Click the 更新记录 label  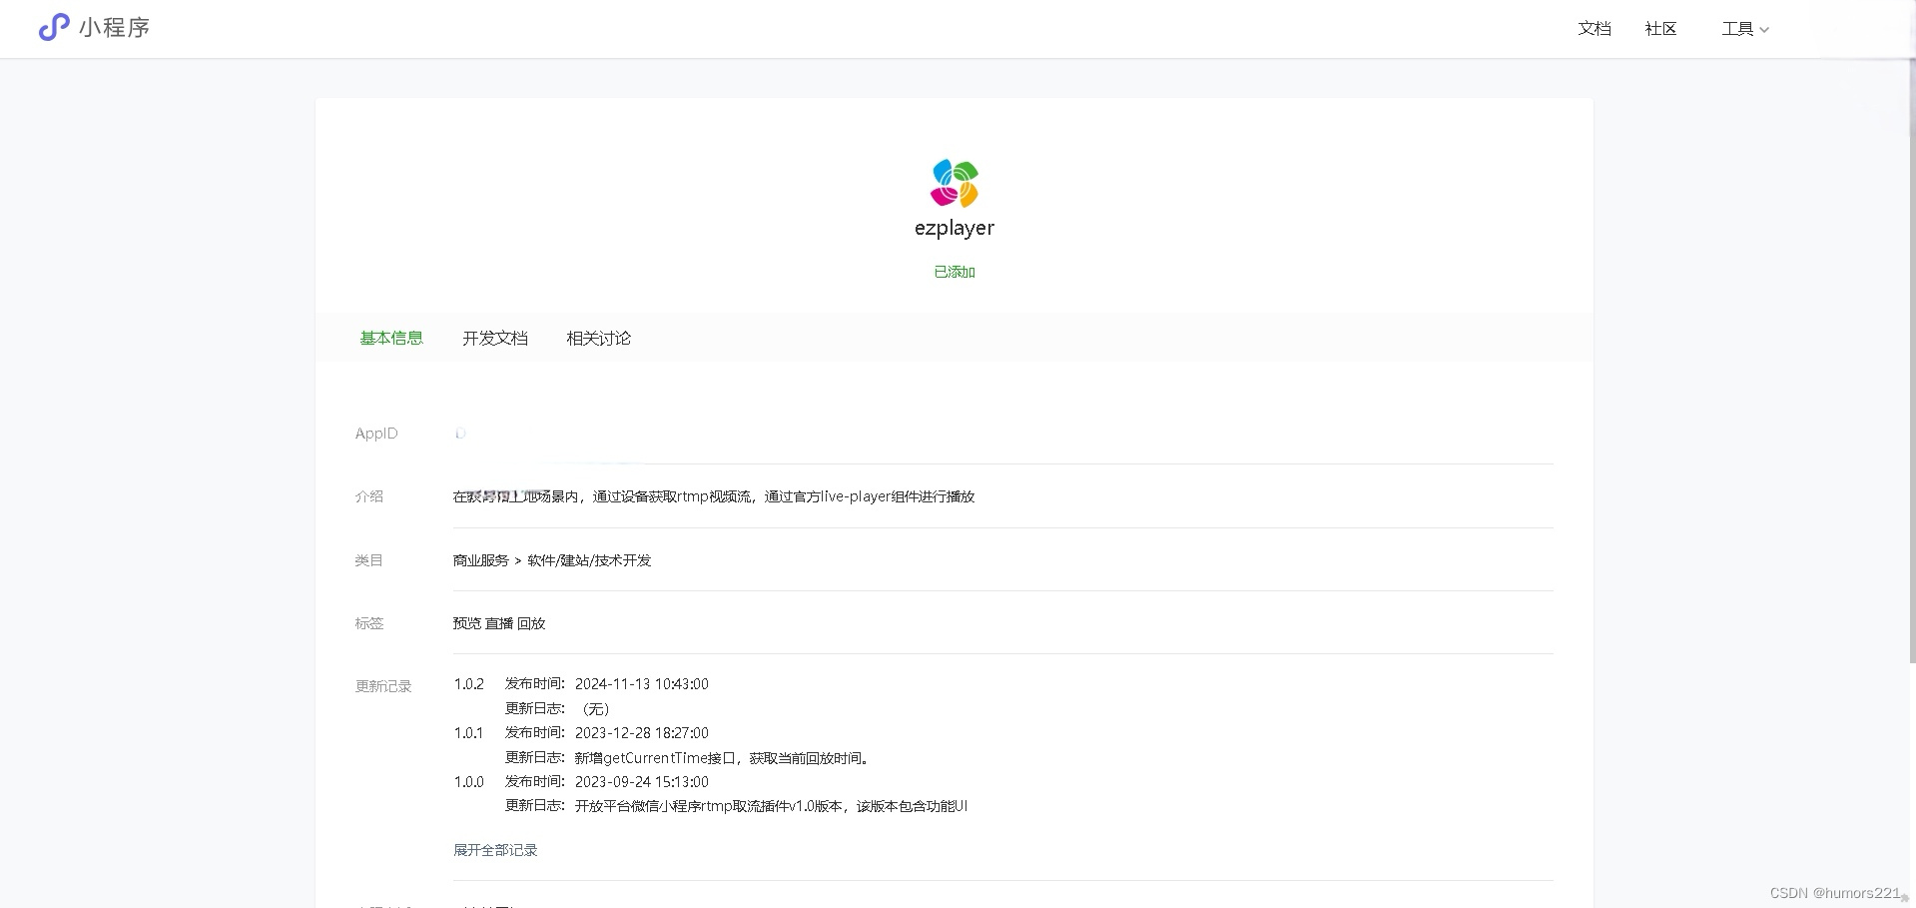[x=383, y=686]
